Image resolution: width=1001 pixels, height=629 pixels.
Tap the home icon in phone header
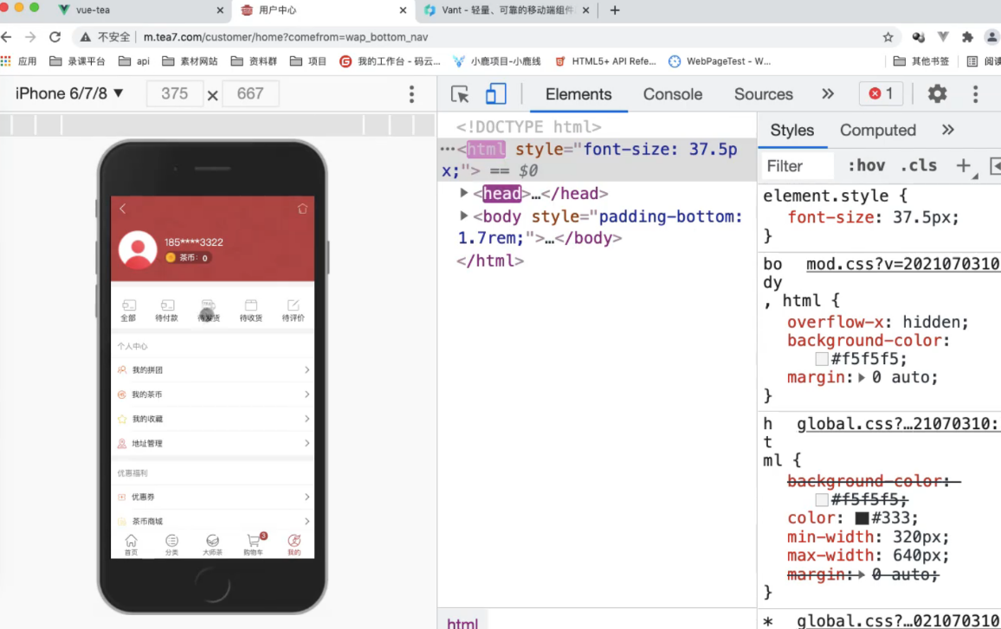point(302,209)
